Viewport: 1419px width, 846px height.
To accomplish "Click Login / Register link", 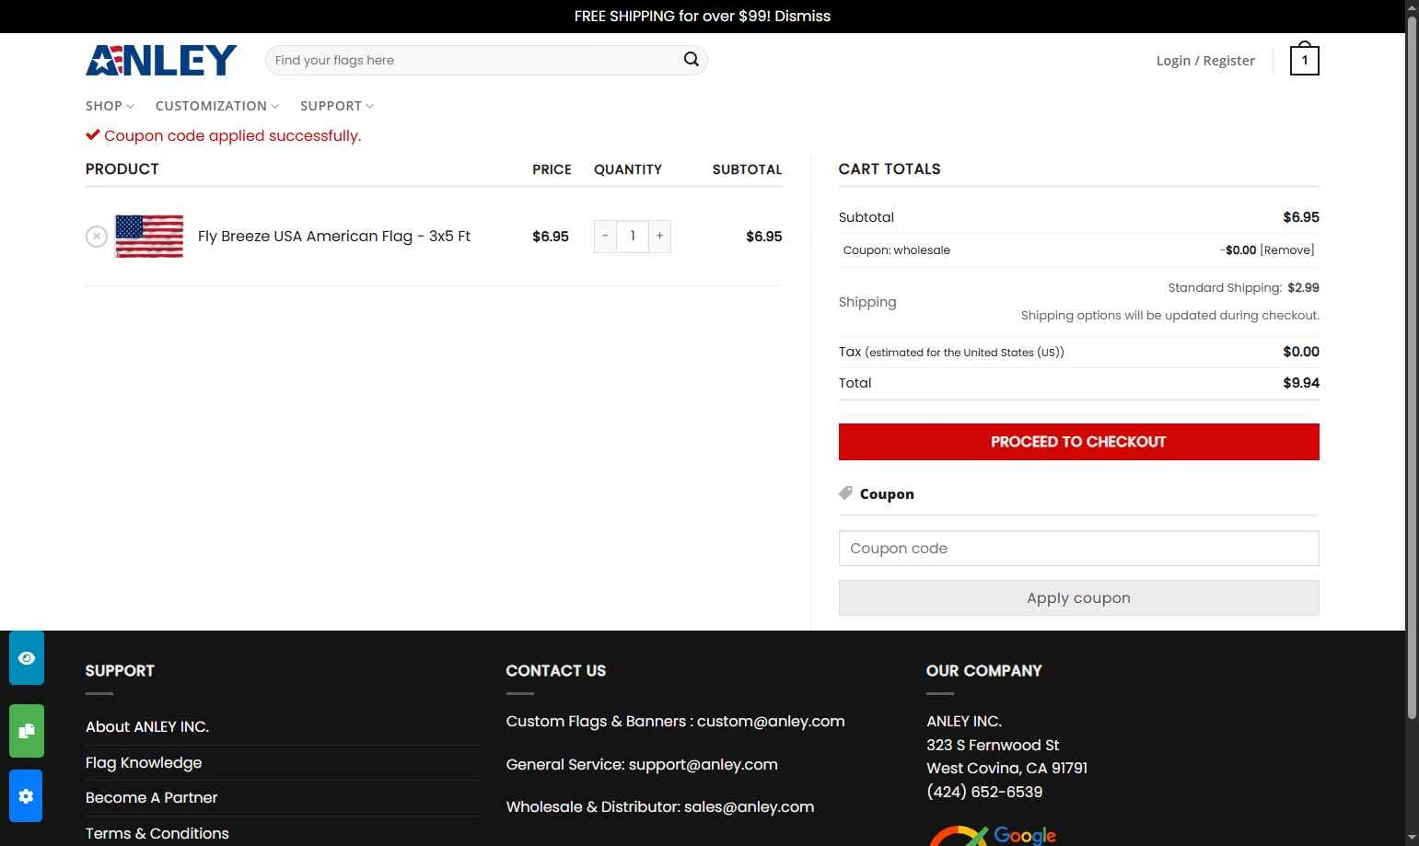I will (x=1205, y=61).
